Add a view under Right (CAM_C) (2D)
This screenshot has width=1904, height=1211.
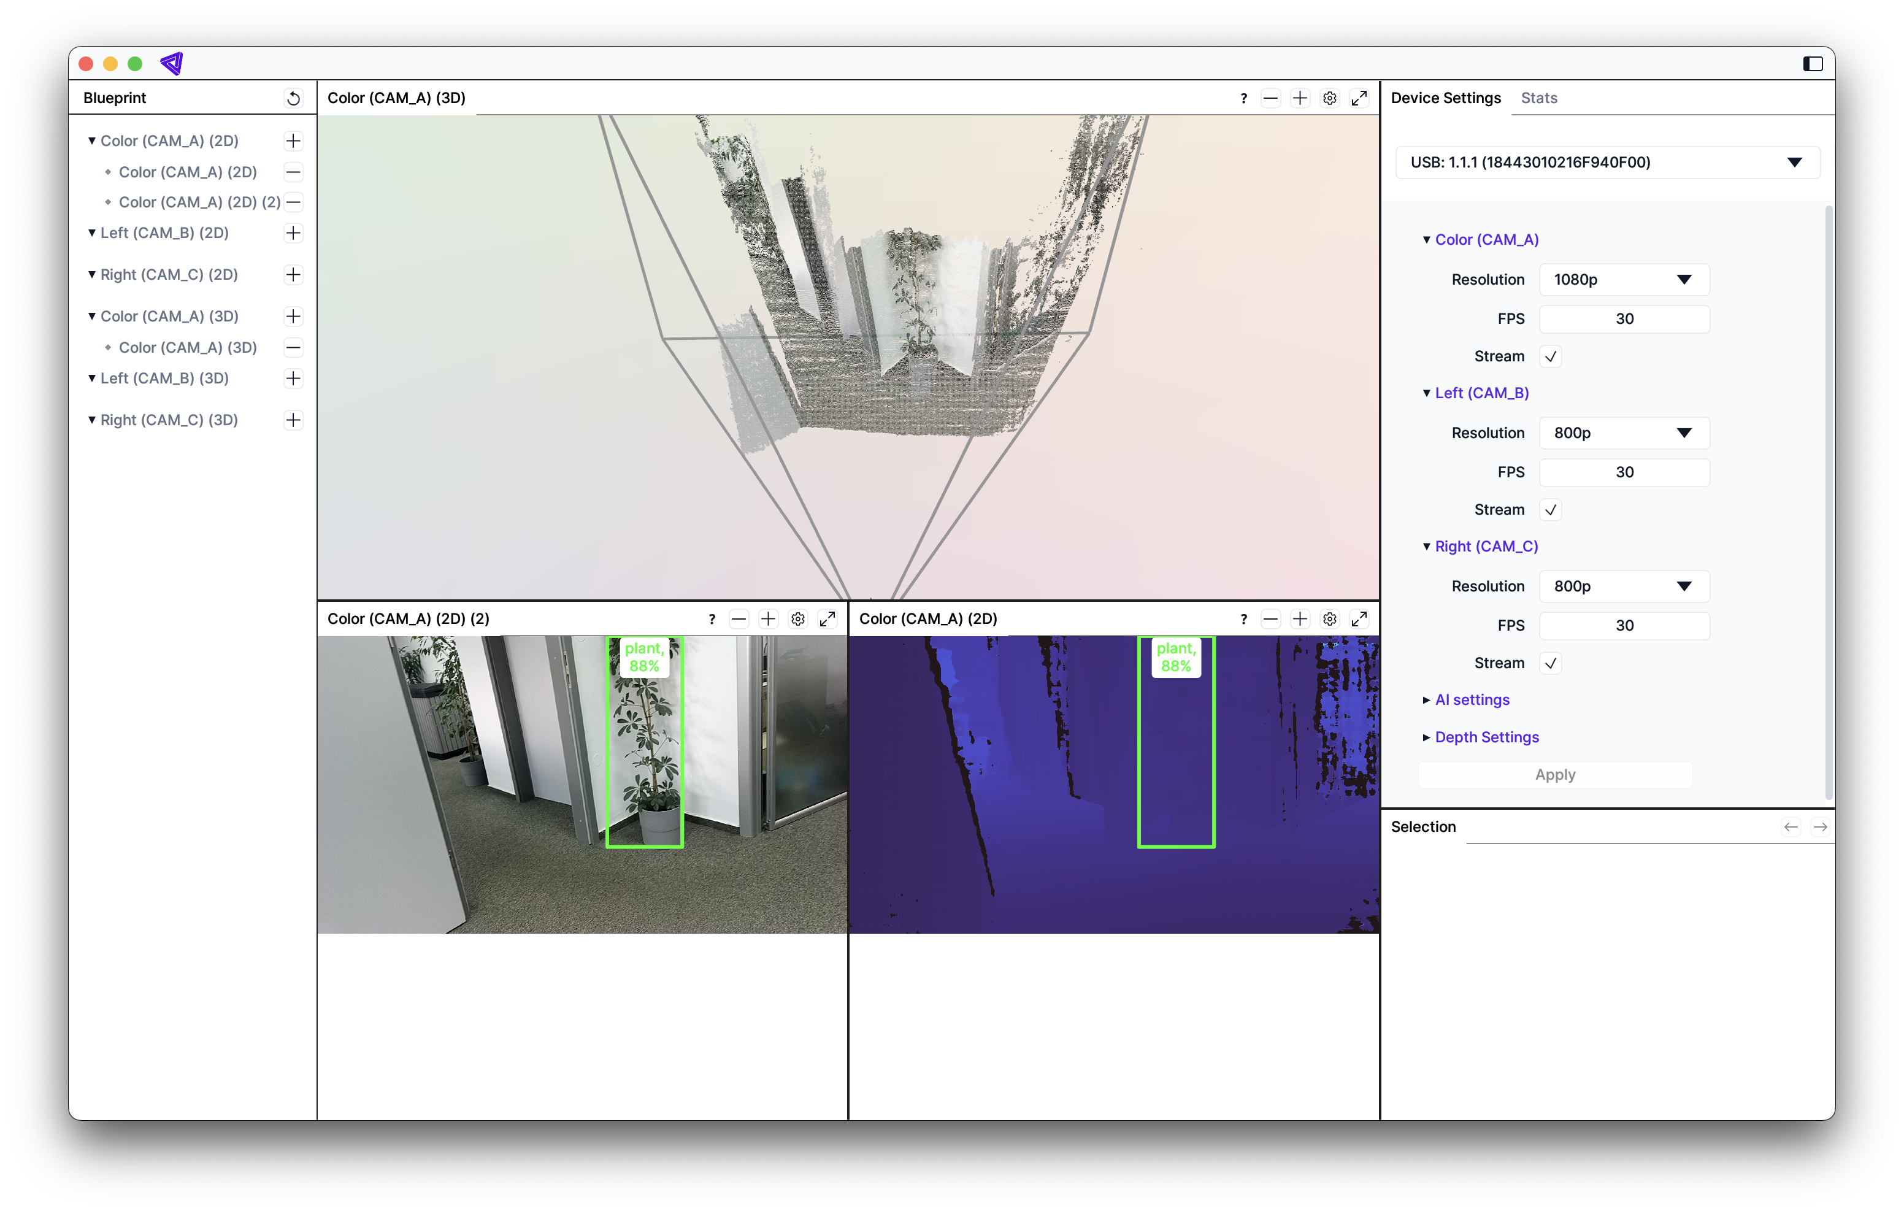coord(293,274)
